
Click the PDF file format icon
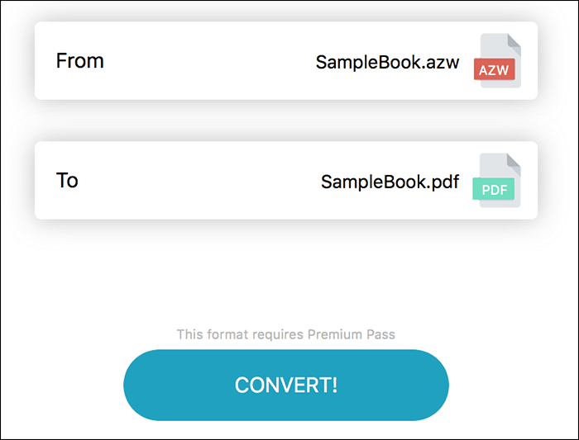click(x=498, y=180)
